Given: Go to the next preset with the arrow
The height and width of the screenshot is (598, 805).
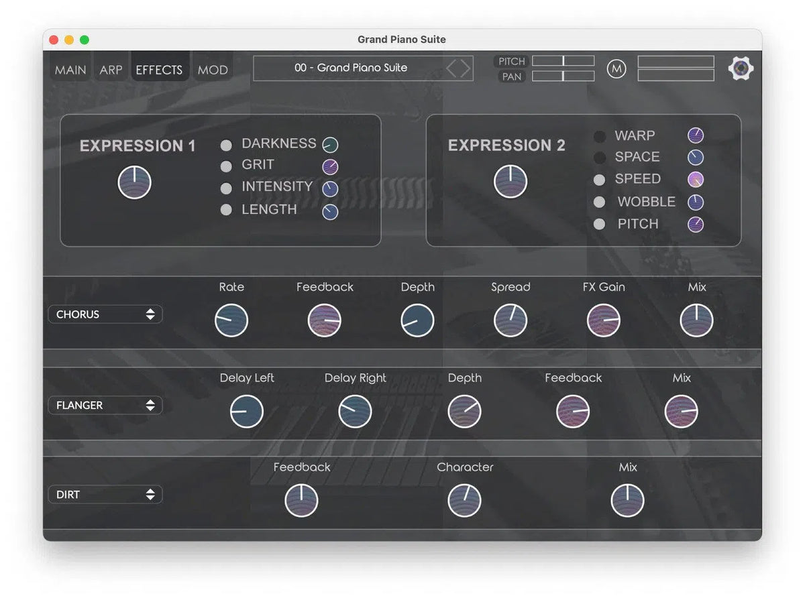Looking at the screenshot, I should tap(466, 68).
